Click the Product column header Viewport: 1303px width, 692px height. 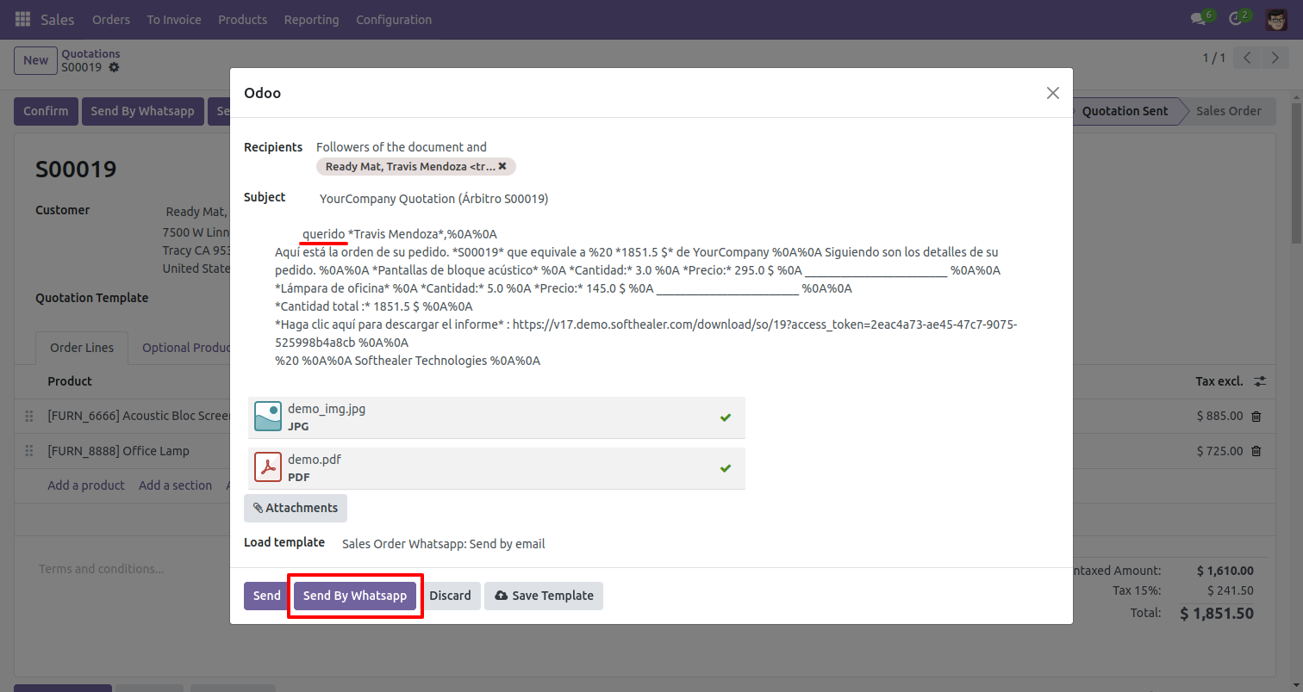(70, 381)
